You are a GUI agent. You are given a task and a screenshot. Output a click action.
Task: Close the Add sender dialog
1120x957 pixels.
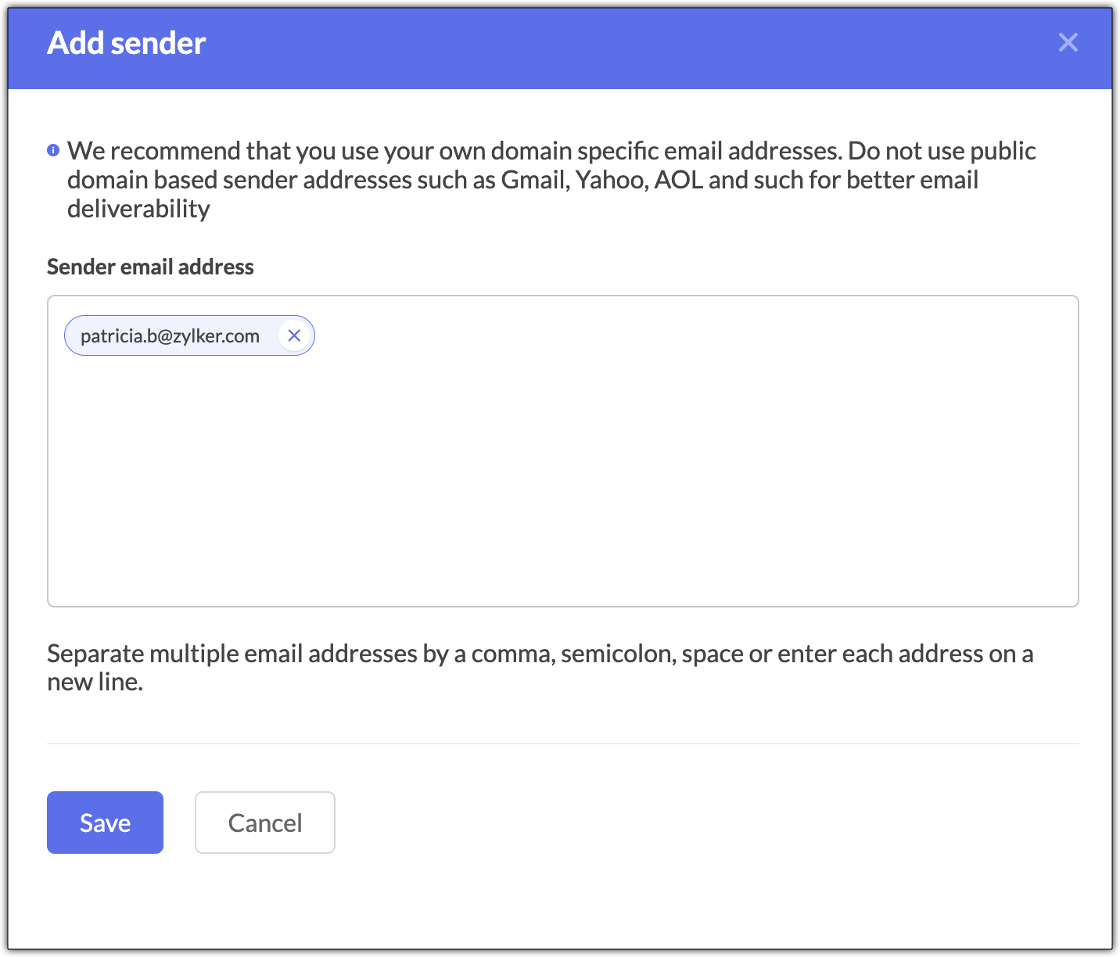1068,42
